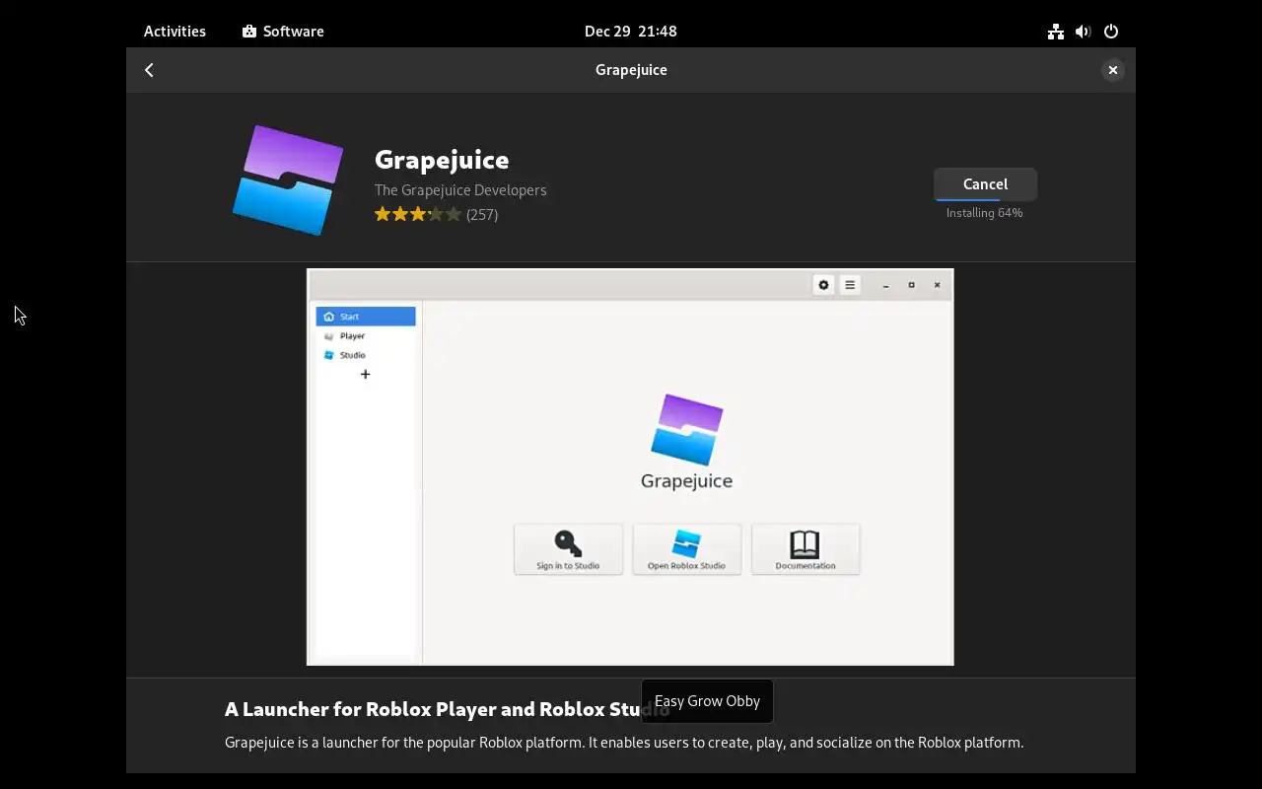This screenshot has width=1262, height=789.
Task: Click the Grapejuice title in the header bar
Action: click(x=631, y=70)
